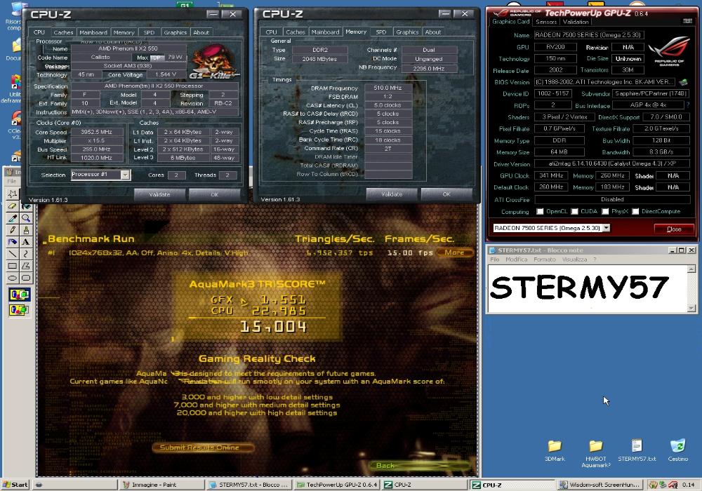Click More button beside benchmark run

pyautogui.click(x=454, y=253)
